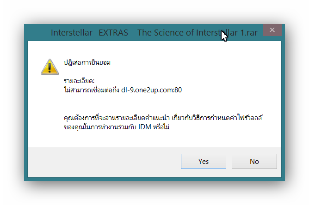Choose No to skip firewall instructions

[254, 161]
